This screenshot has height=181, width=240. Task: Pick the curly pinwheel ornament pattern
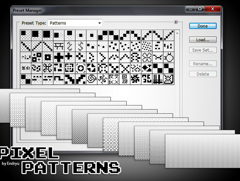[x=48, y=68]
